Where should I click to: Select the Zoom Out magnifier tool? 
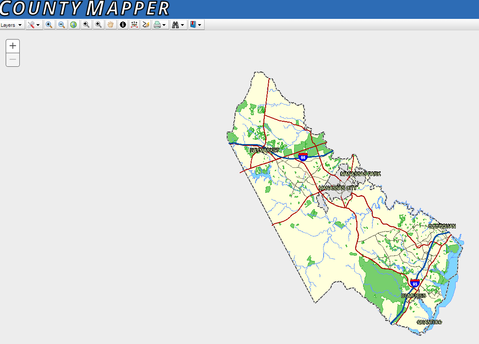[61, 25]
